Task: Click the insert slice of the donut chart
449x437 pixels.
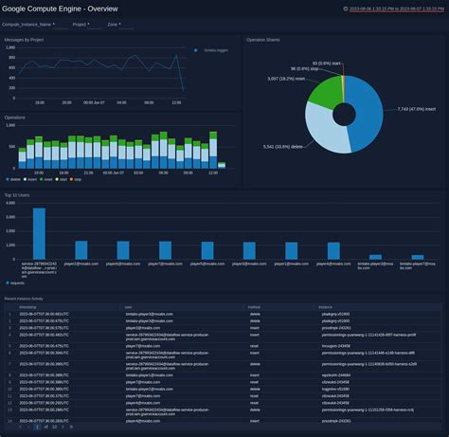Action: pos(367,111)
